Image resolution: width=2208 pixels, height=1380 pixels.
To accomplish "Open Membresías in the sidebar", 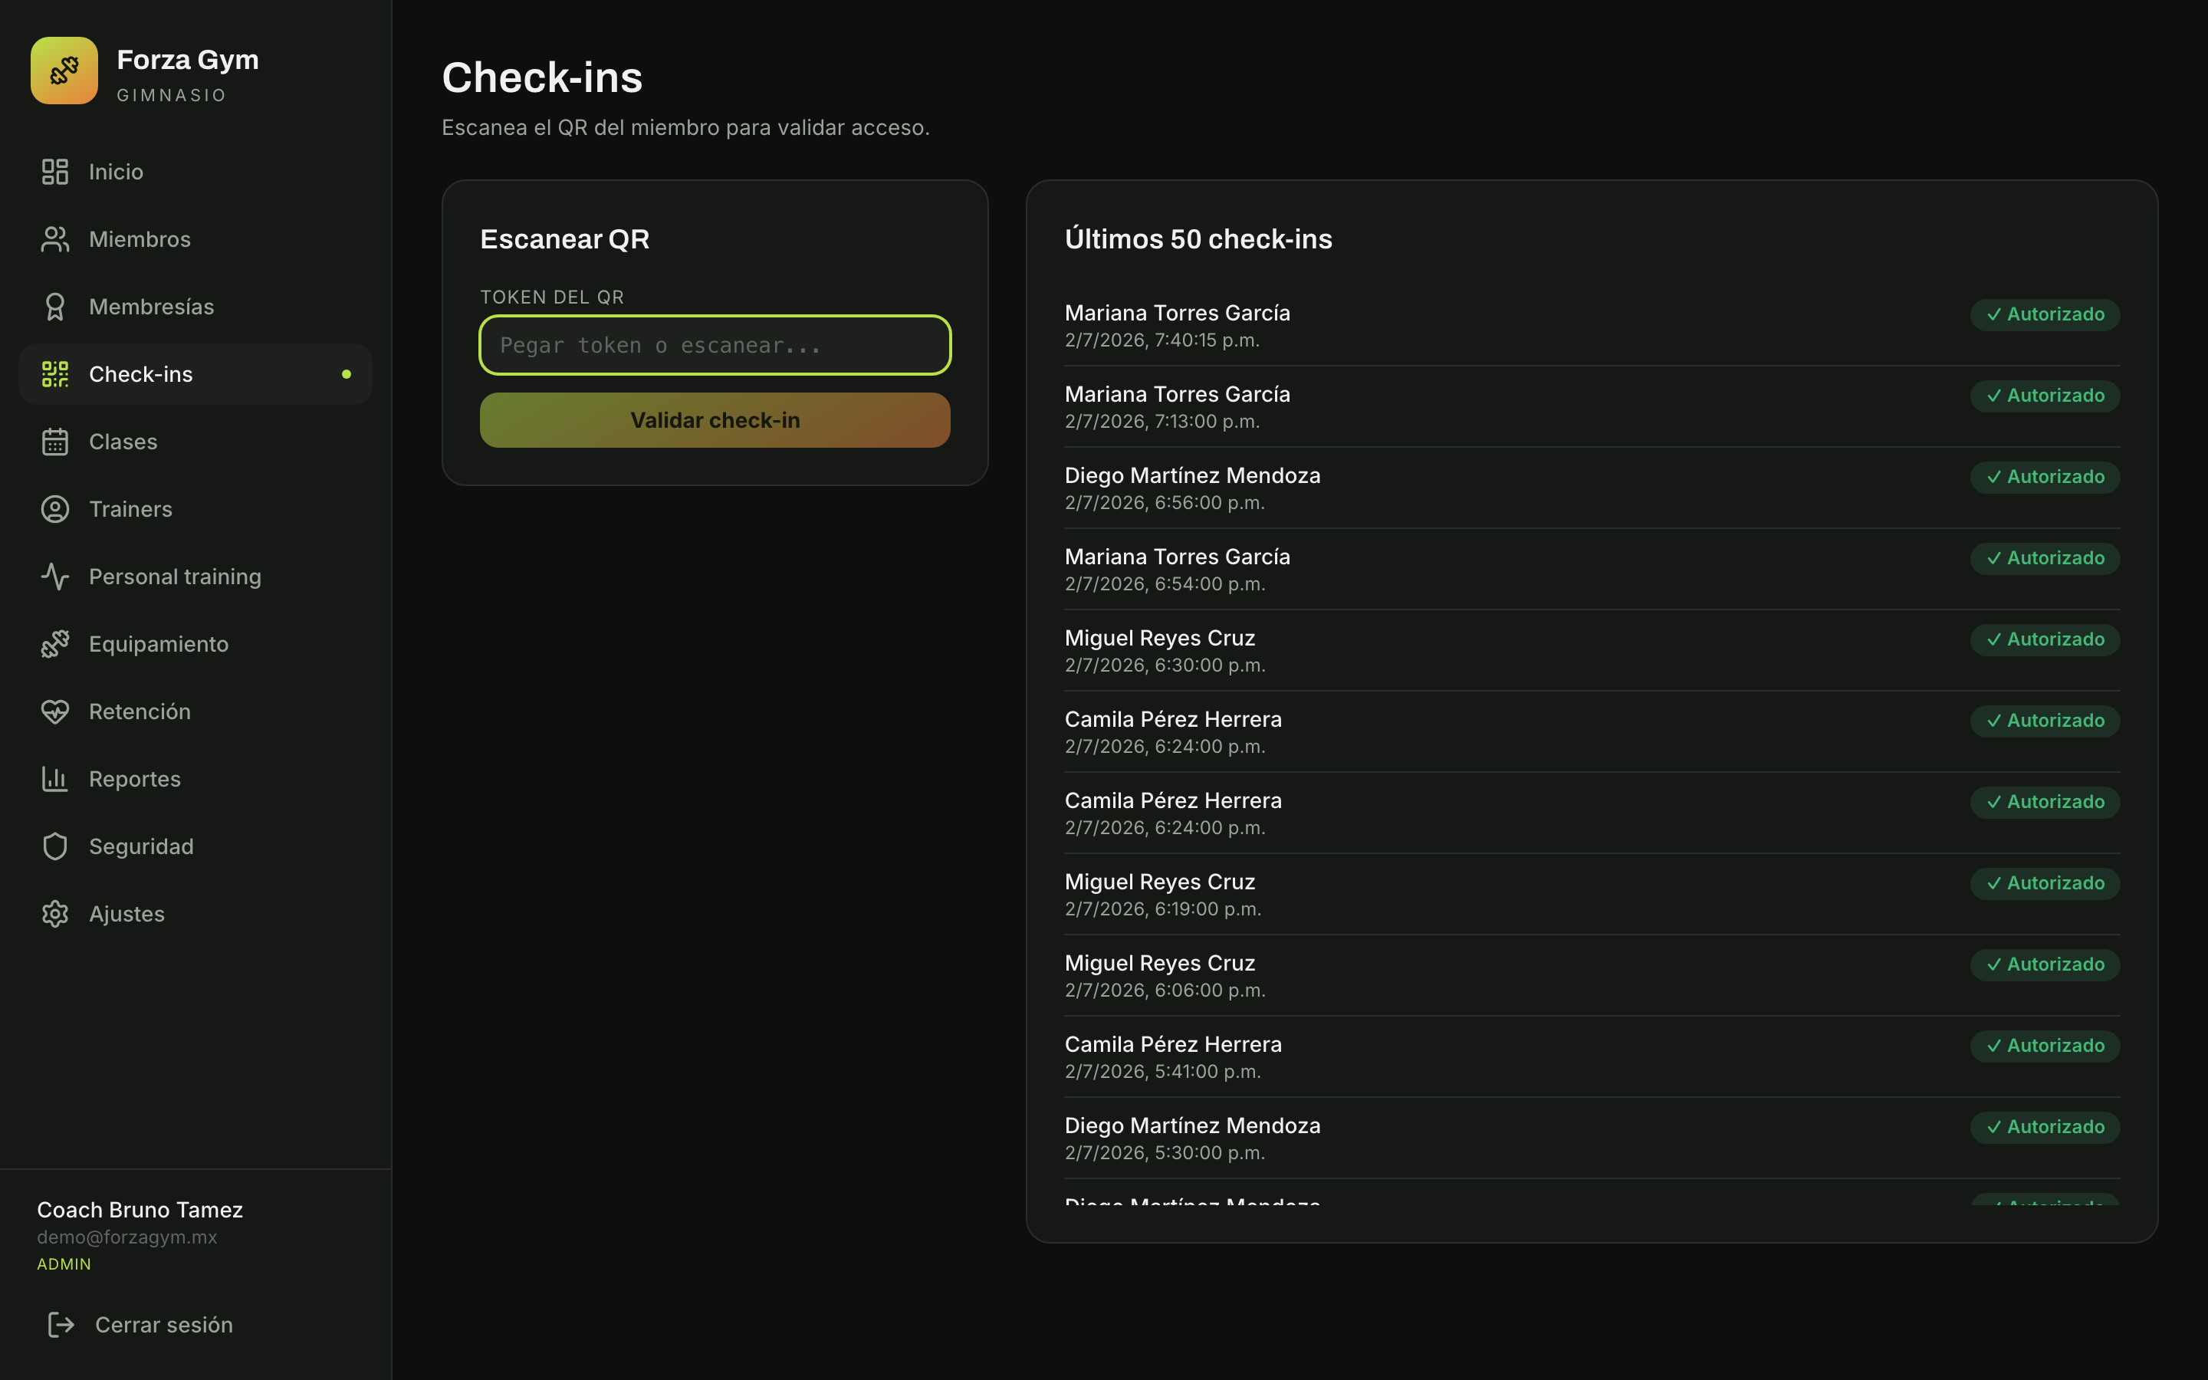I will click(195, 307).
